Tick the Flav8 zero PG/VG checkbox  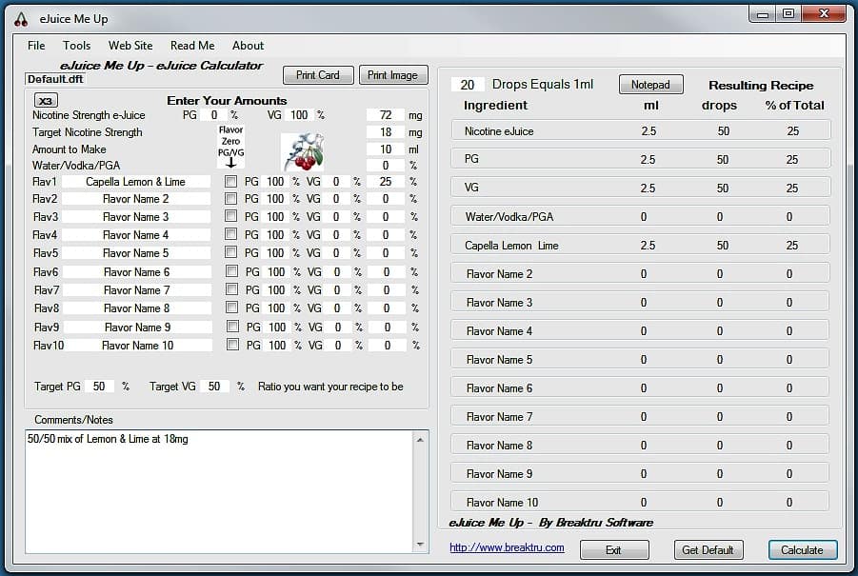point(232,308)
